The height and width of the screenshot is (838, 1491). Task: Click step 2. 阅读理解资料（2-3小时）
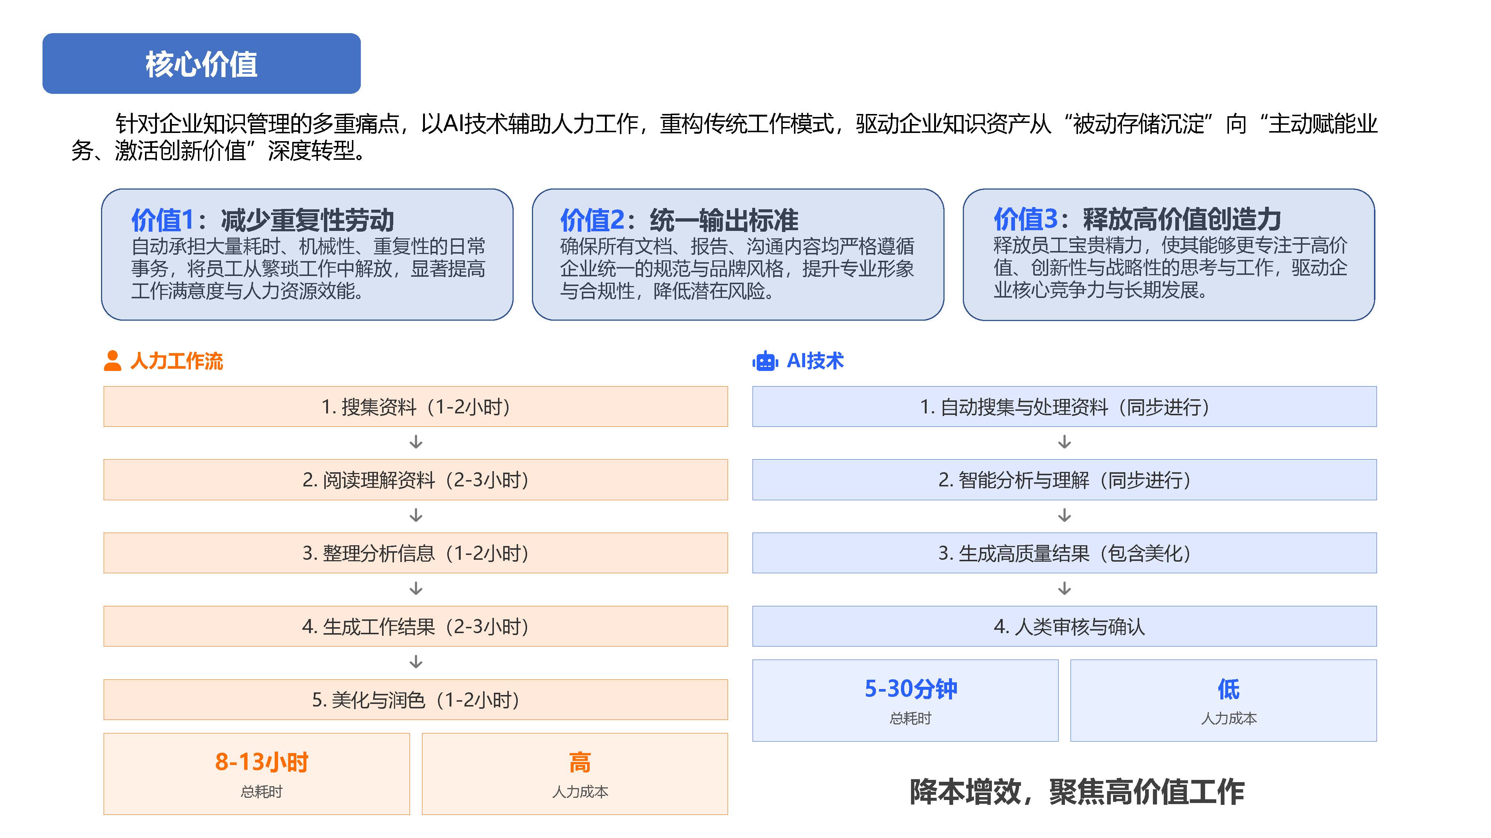point(416,480)
